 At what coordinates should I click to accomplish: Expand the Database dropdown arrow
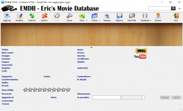(150, 21)
